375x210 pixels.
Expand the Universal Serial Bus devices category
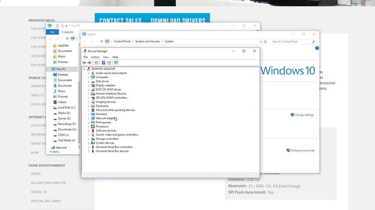(88, 151)
